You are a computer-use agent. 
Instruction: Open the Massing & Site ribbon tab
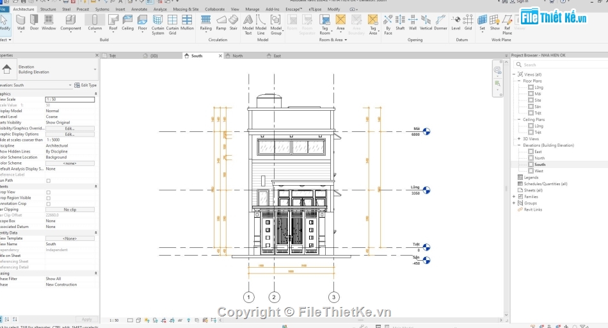(186, 10)
